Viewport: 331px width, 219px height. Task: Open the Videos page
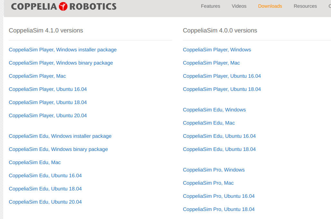tap(239, 6)
